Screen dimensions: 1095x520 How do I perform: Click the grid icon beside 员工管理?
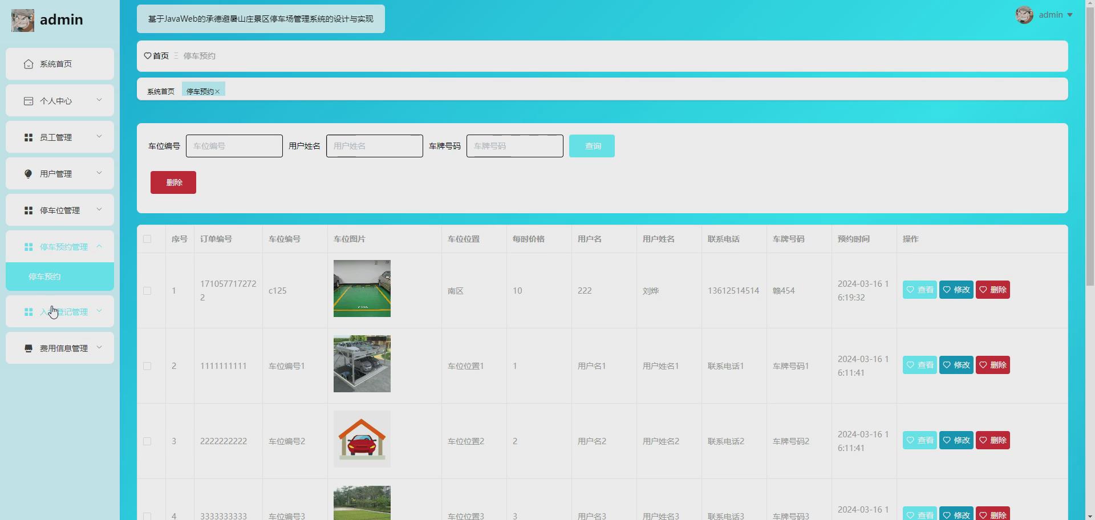pos(29,137)
